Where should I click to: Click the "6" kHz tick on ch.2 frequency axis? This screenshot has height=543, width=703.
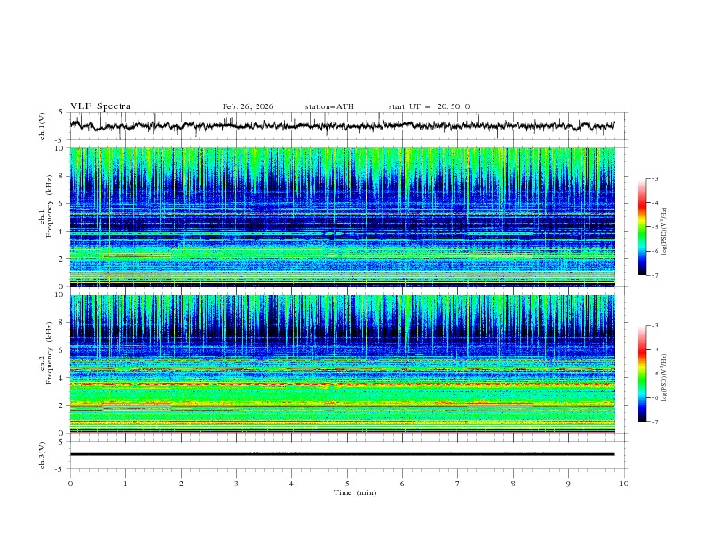click(63, 350)
